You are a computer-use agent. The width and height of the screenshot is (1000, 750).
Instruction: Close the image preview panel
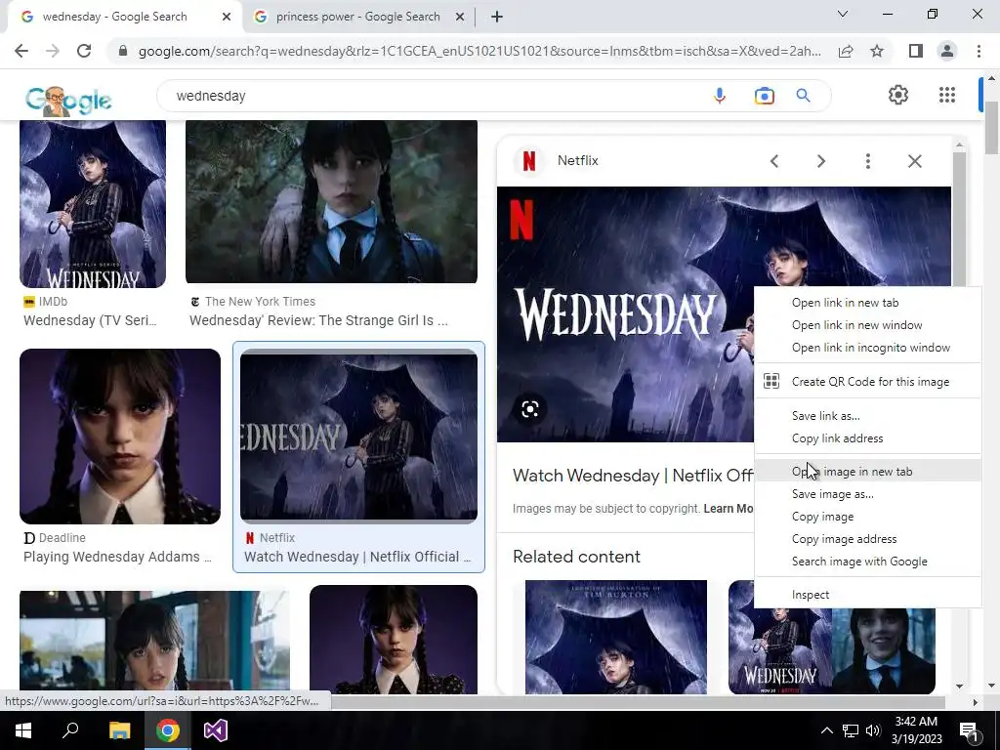(x=914, y=161)
